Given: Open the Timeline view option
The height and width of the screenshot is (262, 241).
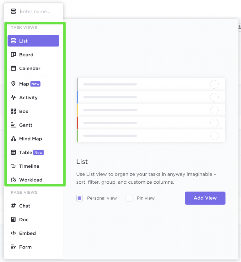Looking at the screenshot, I should pos(28,166).
